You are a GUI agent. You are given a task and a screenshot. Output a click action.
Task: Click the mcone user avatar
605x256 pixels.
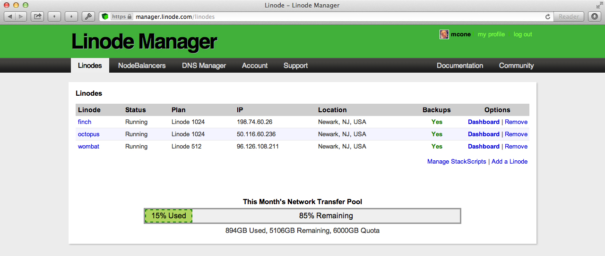(x=444, y=34)
